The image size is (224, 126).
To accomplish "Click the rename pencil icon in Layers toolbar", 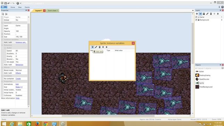I will (207, 14).
